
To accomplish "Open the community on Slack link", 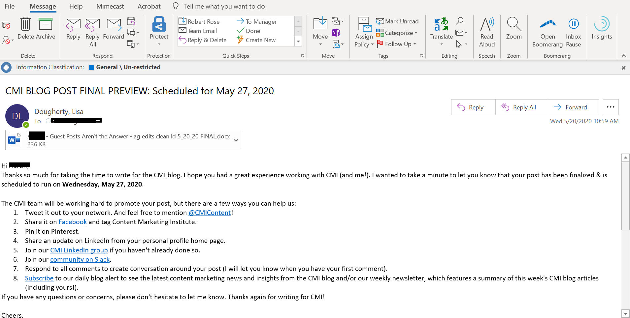I will click(x=80, y=259).
